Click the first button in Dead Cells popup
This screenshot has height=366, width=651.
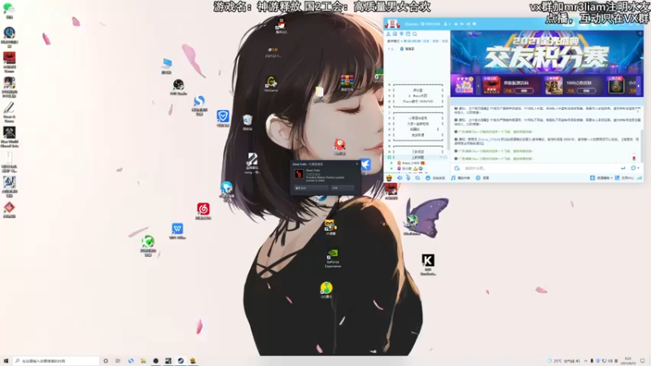pos(311,188)
